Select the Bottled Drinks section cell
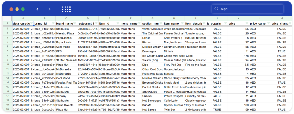This screenshot has height=114, width=294. [x=152, y=87]
